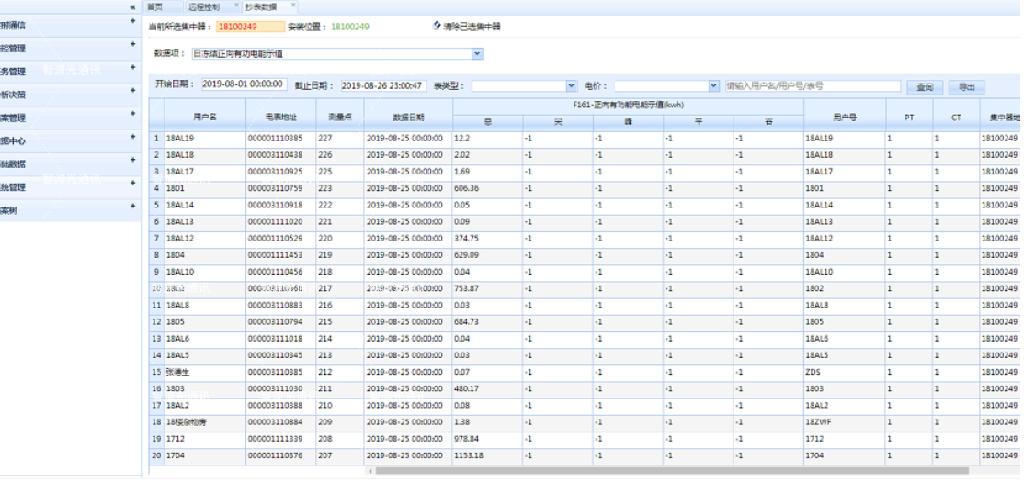Expand the 析决策 sidebar panel plus icon

[x=132, y=90]
